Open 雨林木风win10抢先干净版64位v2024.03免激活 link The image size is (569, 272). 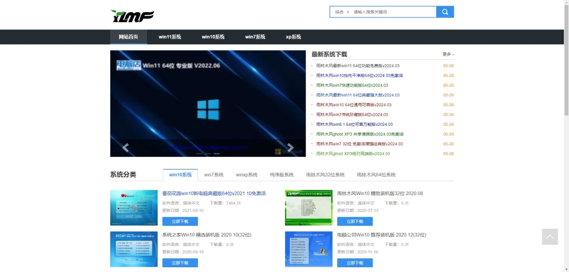point(359,76)
